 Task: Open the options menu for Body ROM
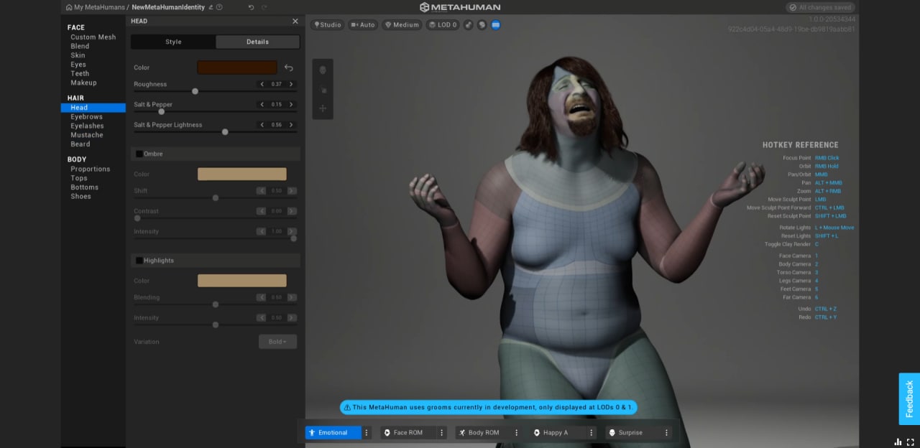point(516,432)
